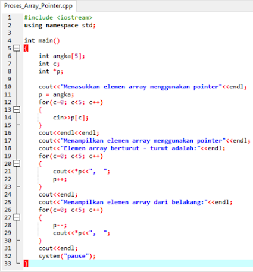Screen dimensions: 253x272
Task: Click line number 33 in the gutter
Action: [x=8, y=264]
